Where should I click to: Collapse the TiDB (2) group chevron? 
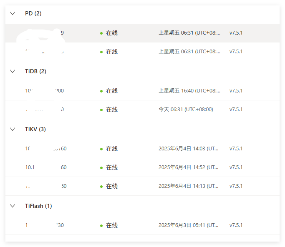pos(13,71)
